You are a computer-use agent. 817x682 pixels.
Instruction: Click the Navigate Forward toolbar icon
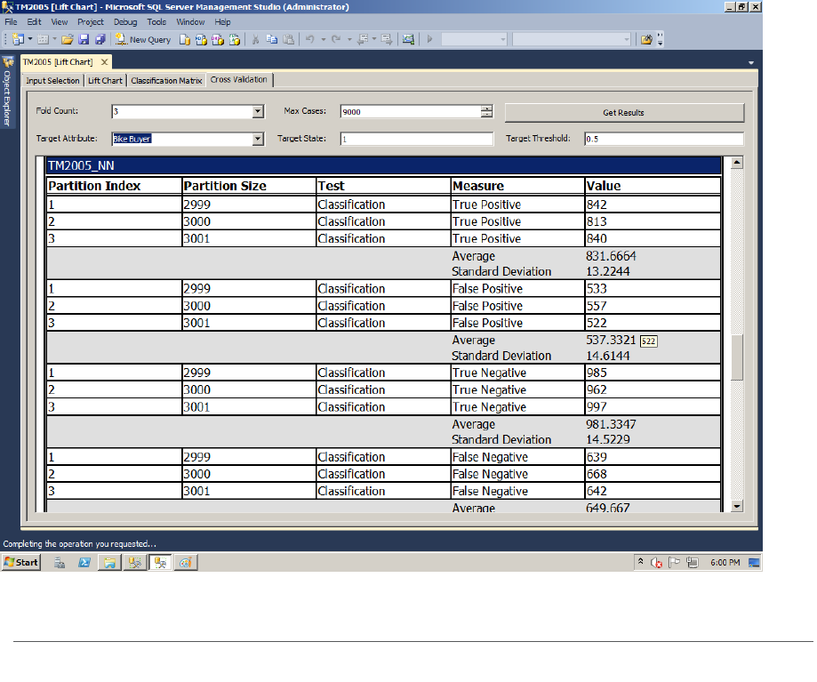[387, 39]
